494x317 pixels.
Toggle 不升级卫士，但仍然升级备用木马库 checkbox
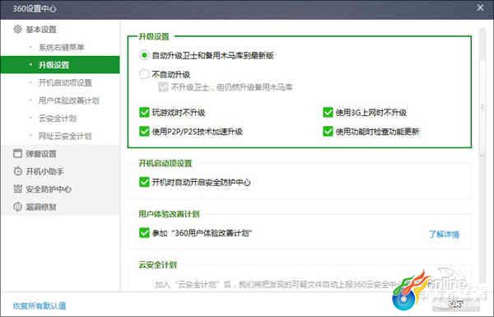click(x=163, y=87)
